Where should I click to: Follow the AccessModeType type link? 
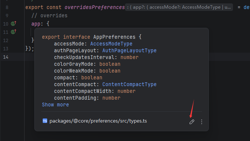(x=111, y=44)
